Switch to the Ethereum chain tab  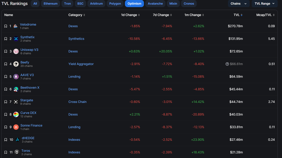click(x=51, y=4)
